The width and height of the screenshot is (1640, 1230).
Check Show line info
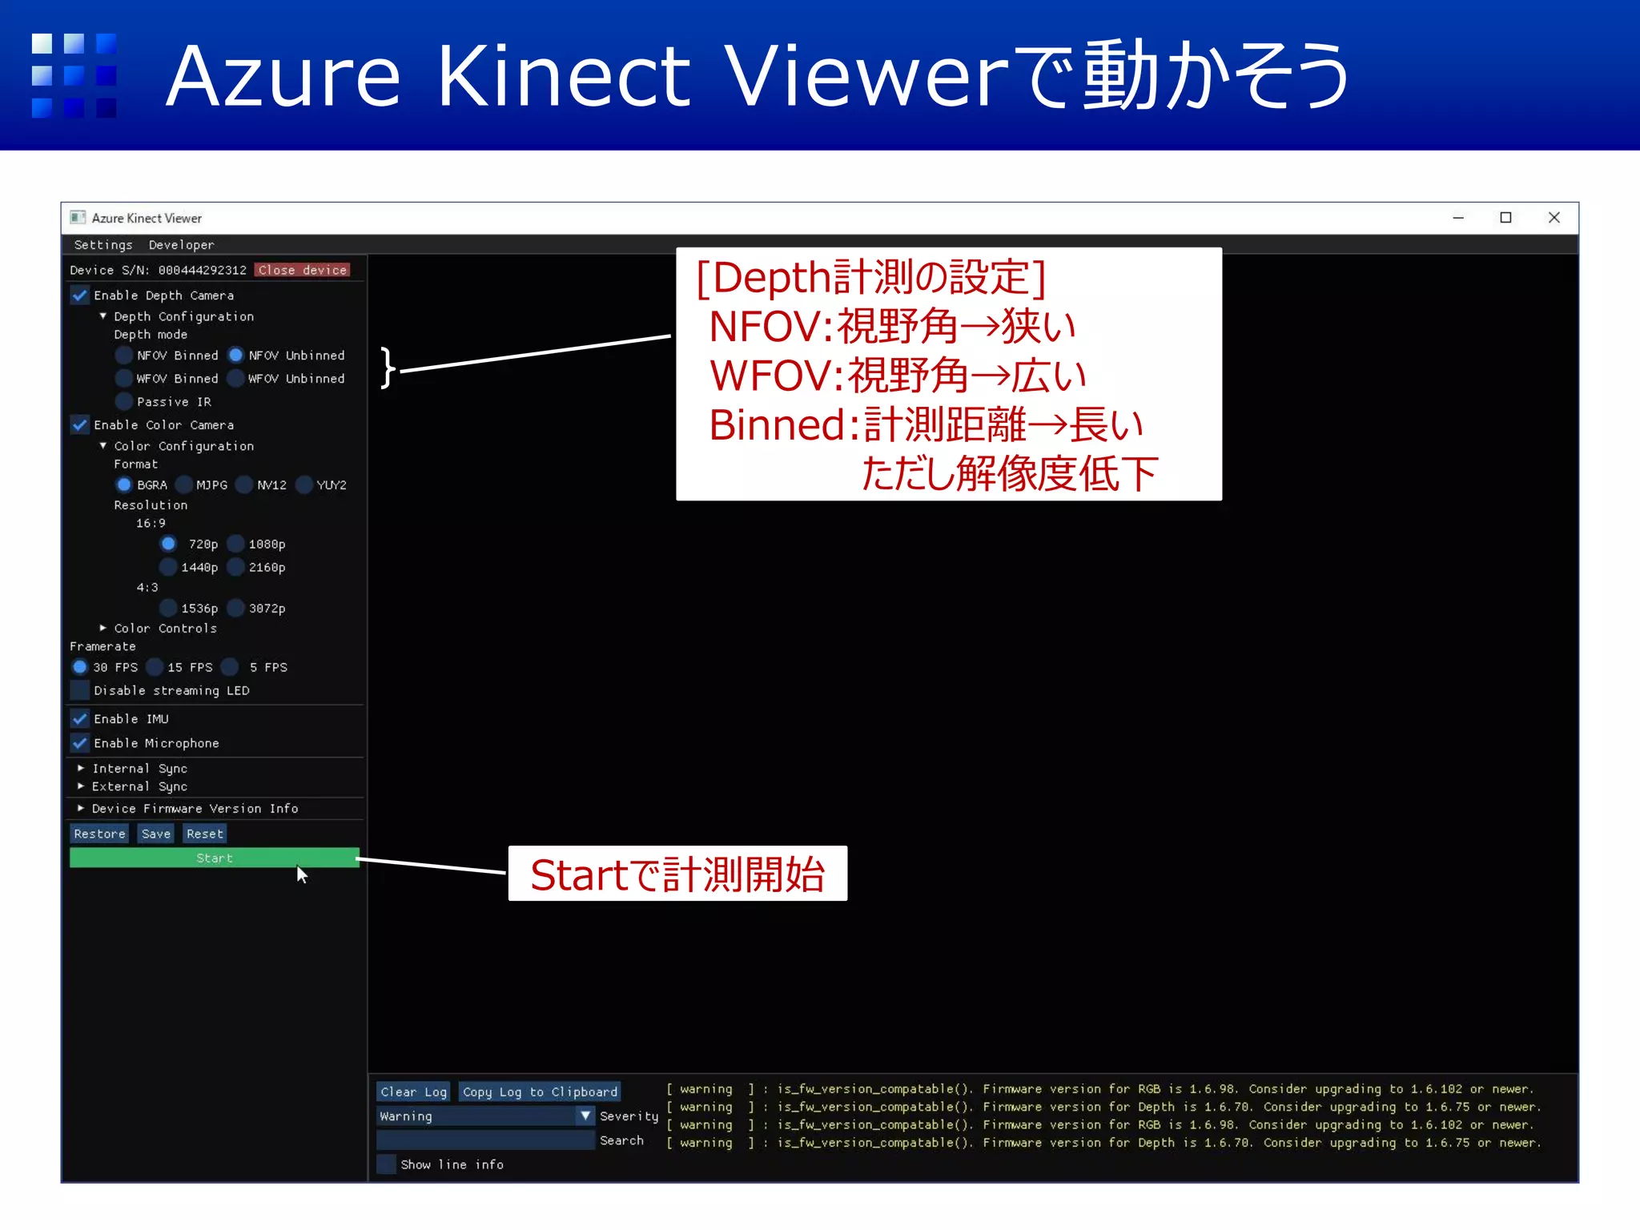point(387,1165)
